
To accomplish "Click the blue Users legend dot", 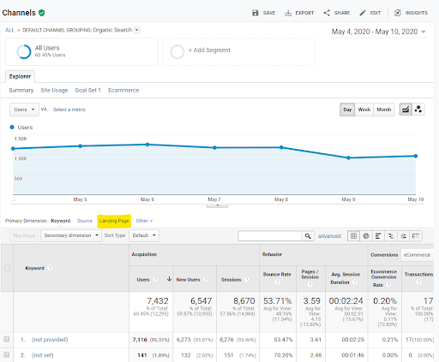I will pyautogui.click(x=12, y=128).
